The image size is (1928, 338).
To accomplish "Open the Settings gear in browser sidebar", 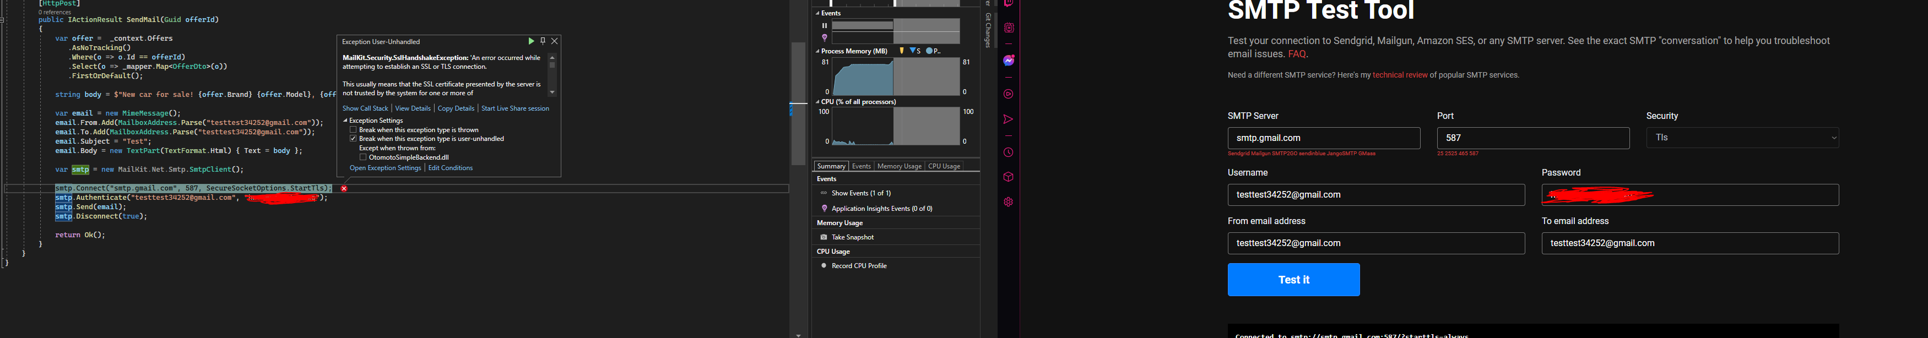I will pyautogui.click(x=1009, y=202).
